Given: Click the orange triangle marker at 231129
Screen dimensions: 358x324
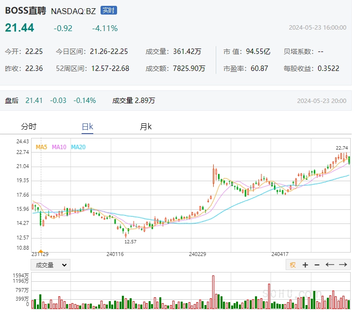Looking at the screenshot, I should [41, 251].
